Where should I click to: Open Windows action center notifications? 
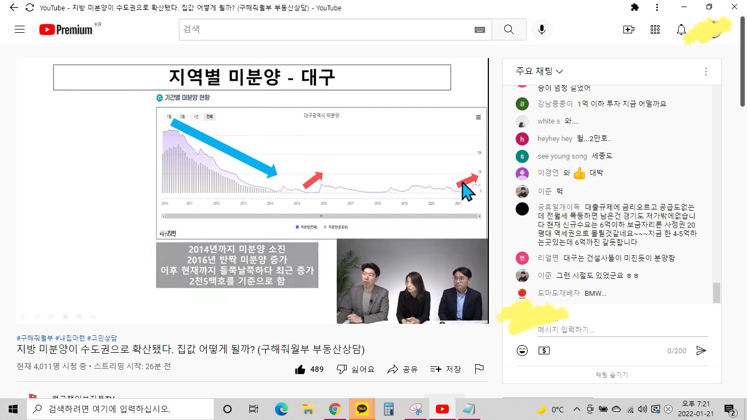tap(730, 409)
